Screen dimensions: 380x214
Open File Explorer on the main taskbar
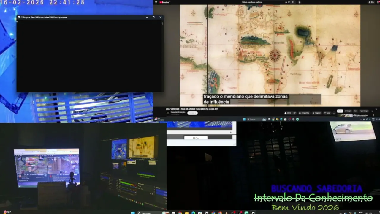click(186, 213)
